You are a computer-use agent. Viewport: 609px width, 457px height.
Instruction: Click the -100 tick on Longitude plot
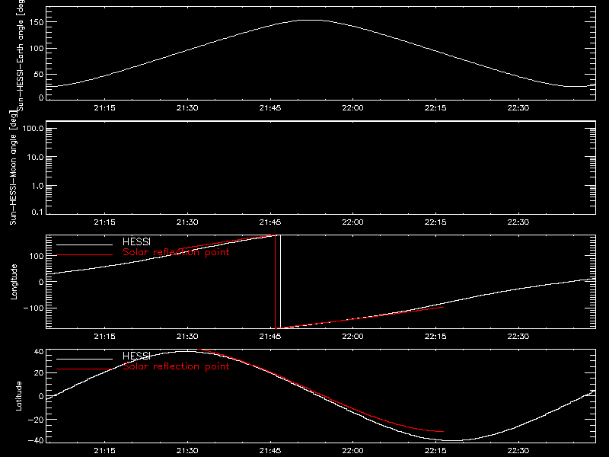tap(33, 308)
